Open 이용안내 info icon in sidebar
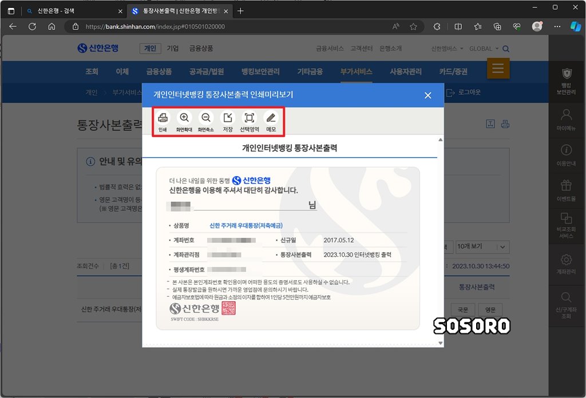Image resolution: width=586 pixels, height=398 pixels. [x=566, y=155]
